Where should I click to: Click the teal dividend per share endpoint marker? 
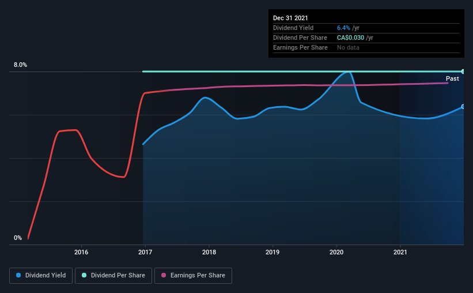463,72
